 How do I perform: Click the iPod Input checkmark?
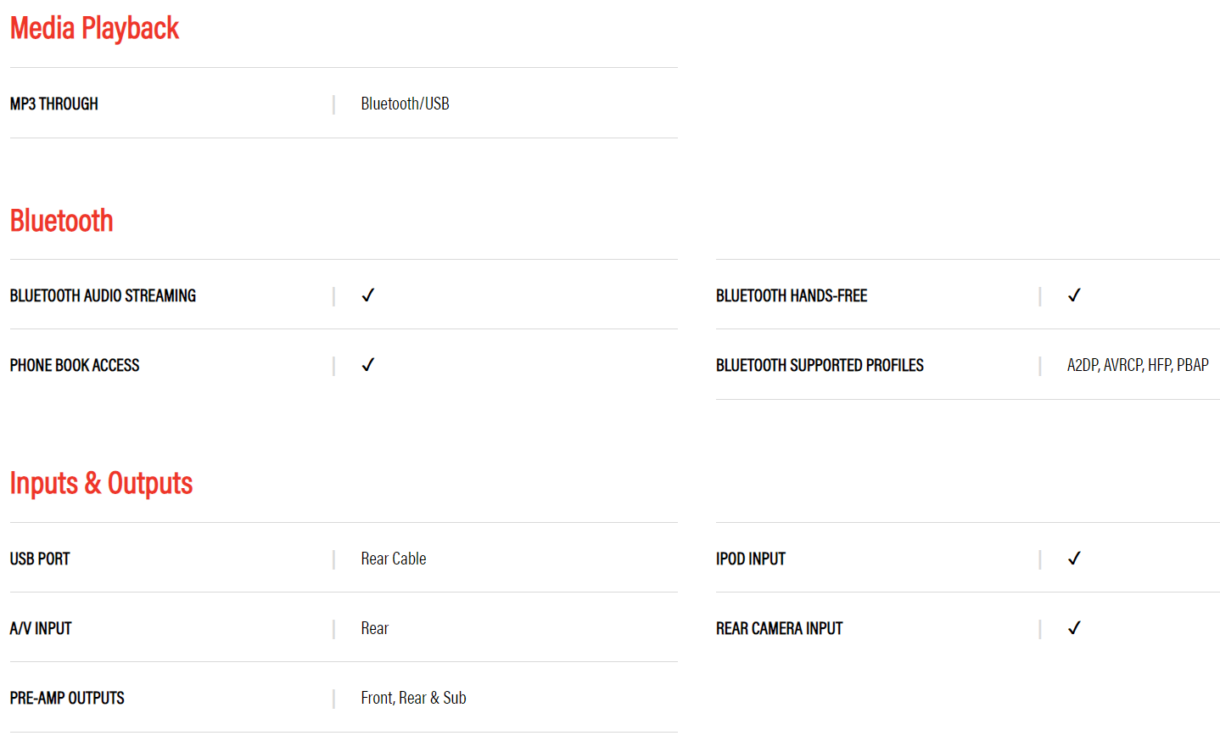pyautogui.click(x=1074, y=559)
